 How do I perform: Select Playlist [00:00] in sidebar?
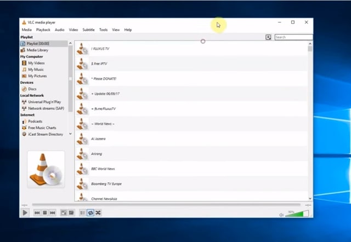coord(44,44)
